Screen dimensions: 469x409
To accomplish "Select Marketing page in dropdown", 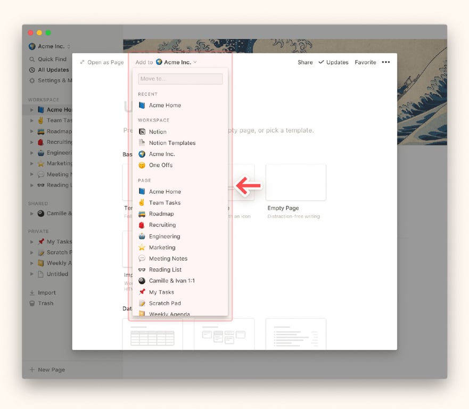I will pos(180,247).
